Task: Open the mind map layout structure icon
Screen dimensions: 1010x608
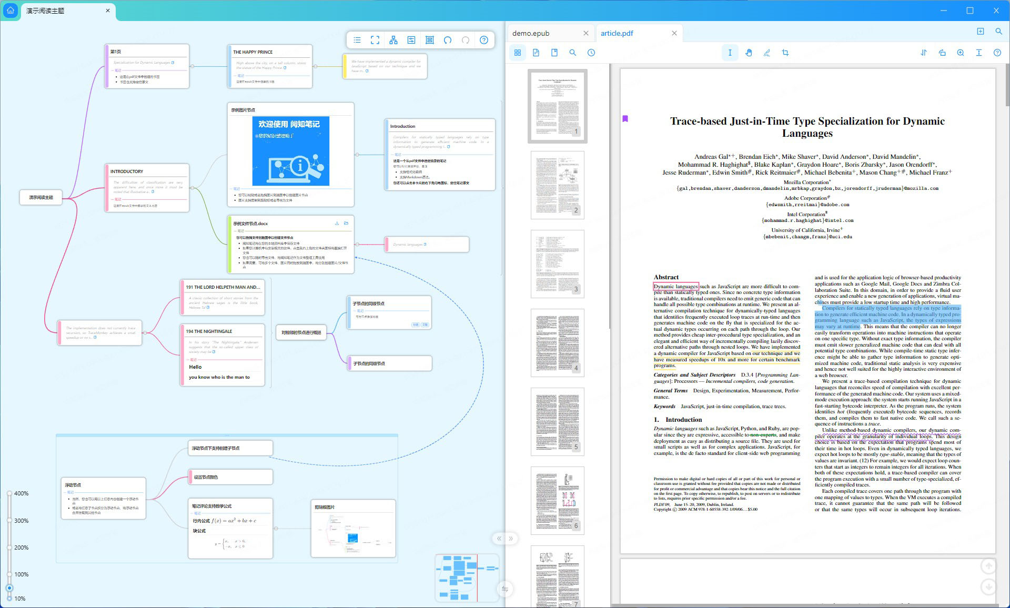Action: tap(393, 40)
